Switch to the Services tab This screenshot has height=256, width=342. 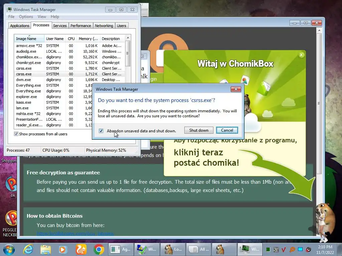coord(60,26)
